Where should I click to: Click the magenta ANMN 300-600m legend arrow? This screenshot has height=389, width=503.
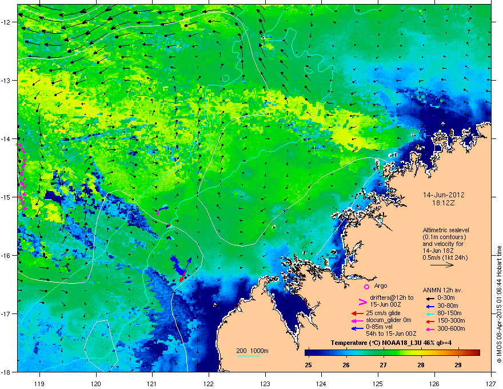coord(430,330)
